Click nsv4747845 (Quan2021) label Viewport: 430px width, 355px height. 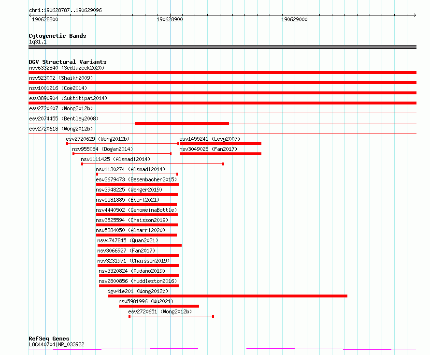[x=128, y=240]
